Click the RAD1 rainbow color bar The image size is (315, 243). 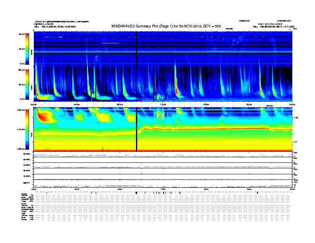(27, 84)
